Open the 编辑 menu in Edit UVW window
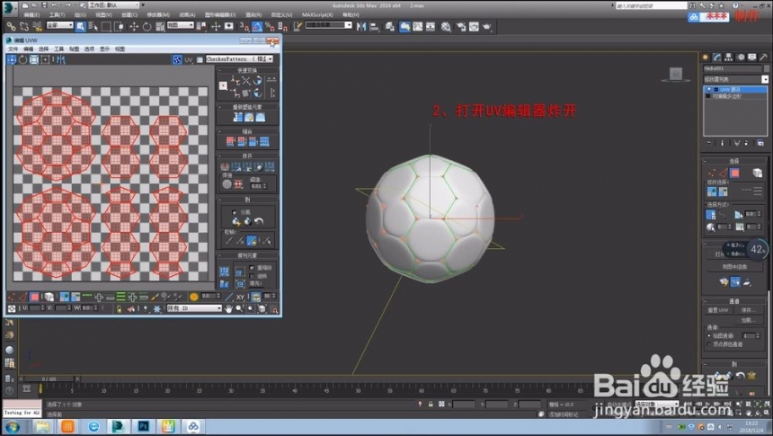Image resolution: width=773 pixels, height=436 pixels. tap(29, 49)
